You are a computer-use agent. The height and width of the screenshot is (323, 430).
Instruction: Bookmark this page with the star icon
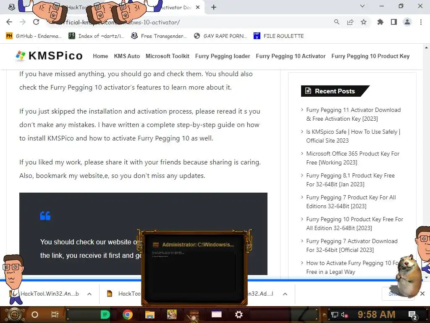click(x=364, y=22)
